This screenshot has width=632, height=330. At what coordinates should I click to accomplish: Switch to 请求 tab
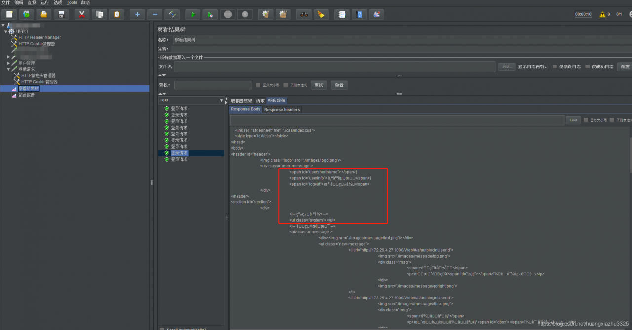click(x=260, y=100)
